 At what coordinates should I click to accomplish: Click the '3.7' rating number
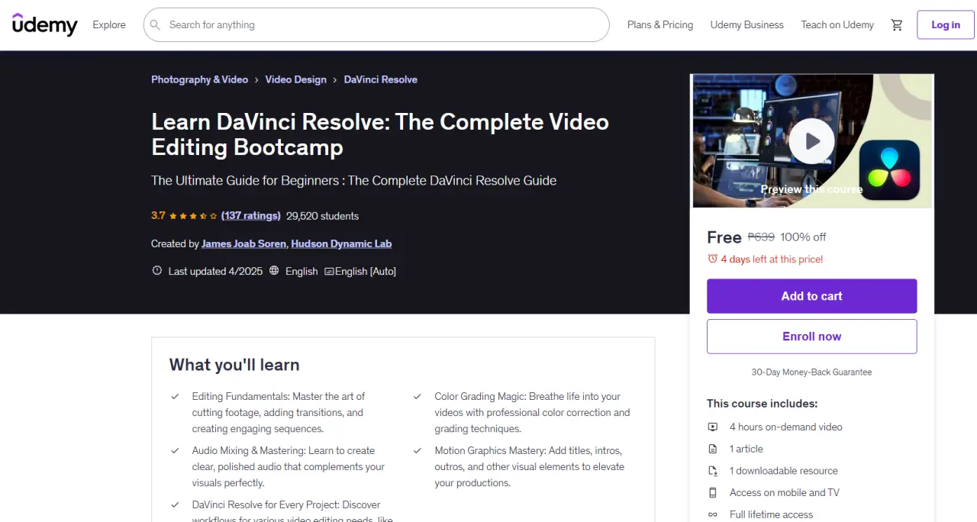click(158, 216)
